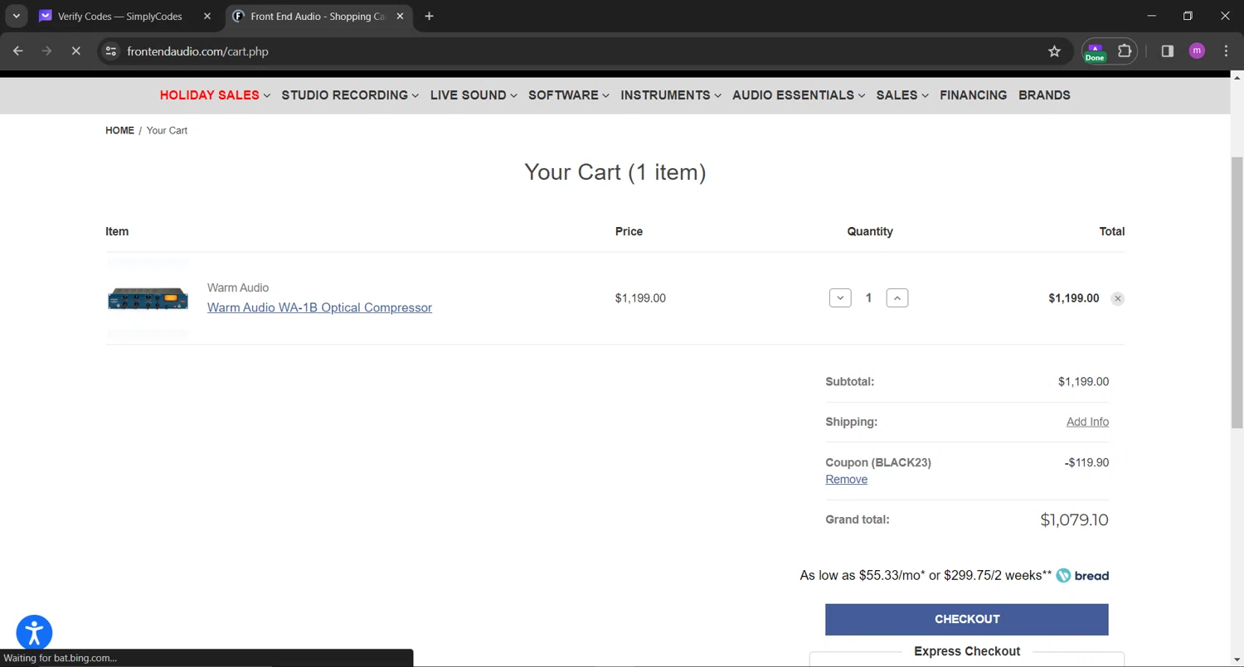Screen dimensions: 1244x667
Task: Expand the Audio Essentials menu
Action: (799, 95)
